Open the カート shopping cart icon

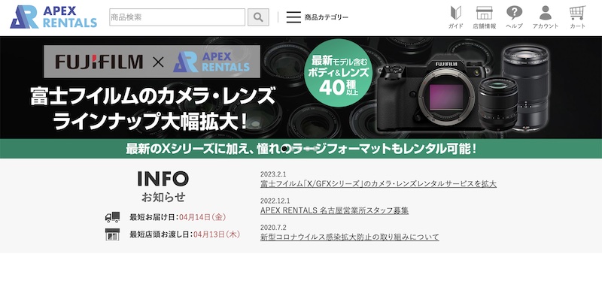pos(577,17)
